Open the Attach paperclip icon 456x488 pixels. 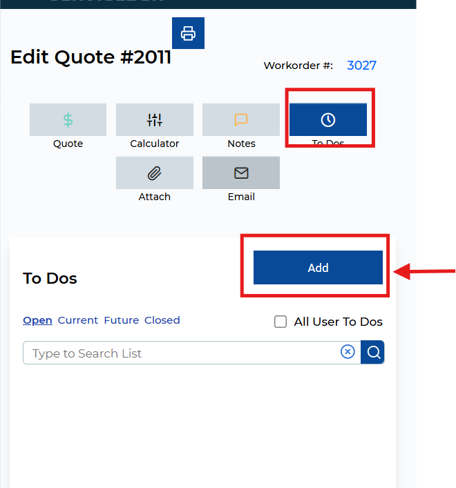point(155,173)
